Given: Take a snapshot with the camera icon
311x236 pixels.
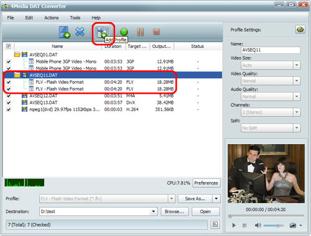Looking at the screenshot, I should click(293, 225).
